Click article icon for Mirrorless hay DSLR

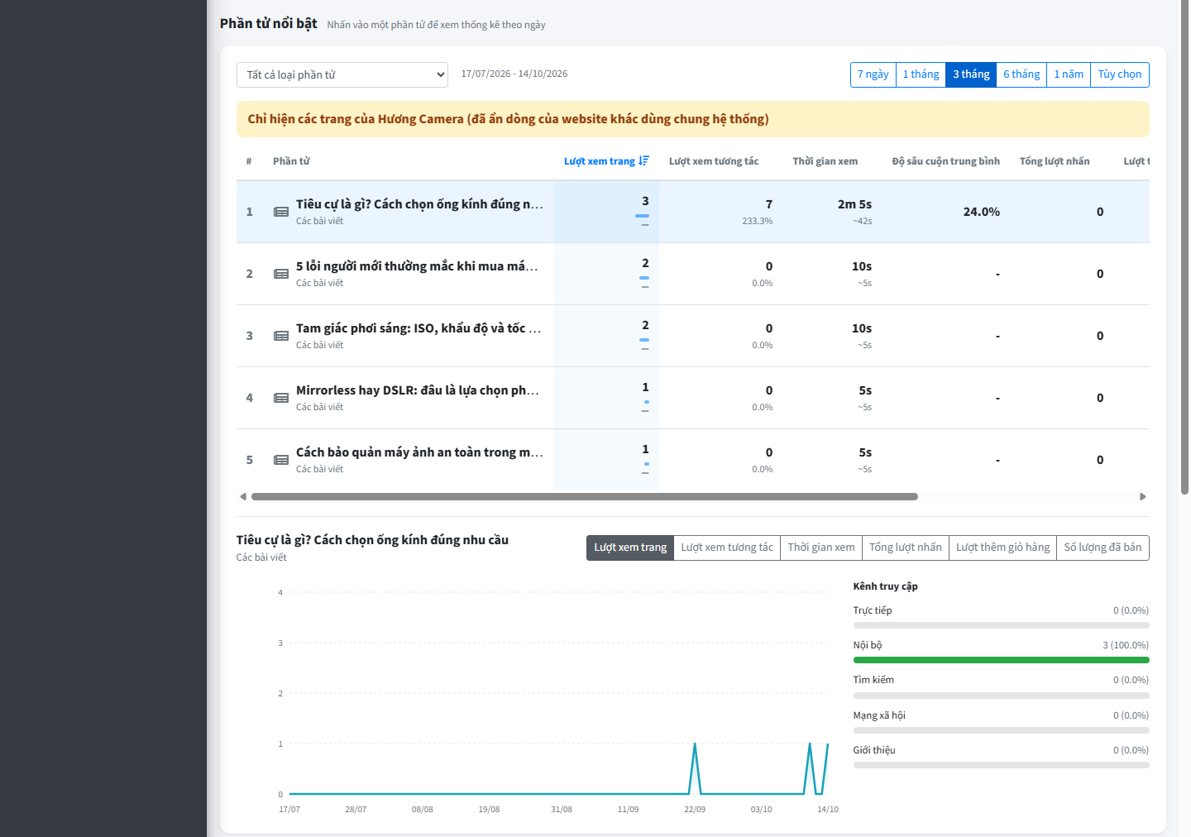click(281, 398)
